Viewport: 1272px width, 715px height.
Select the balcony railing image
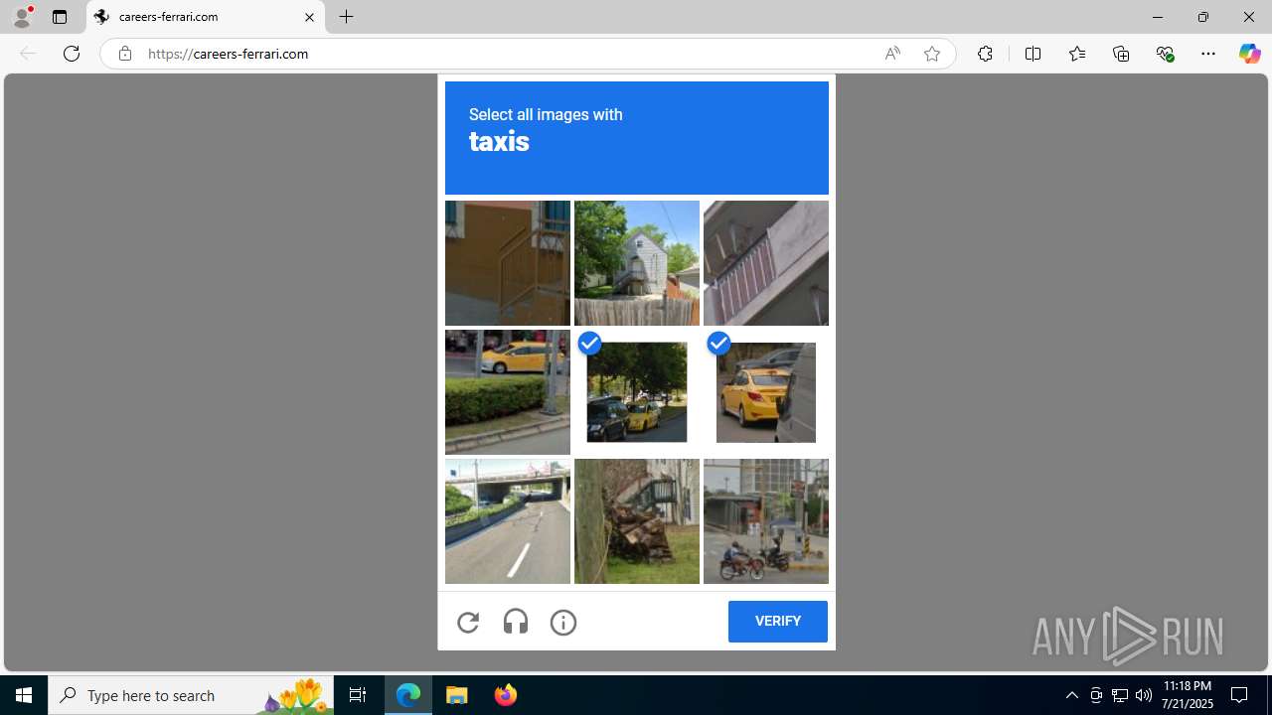[766, 263]
